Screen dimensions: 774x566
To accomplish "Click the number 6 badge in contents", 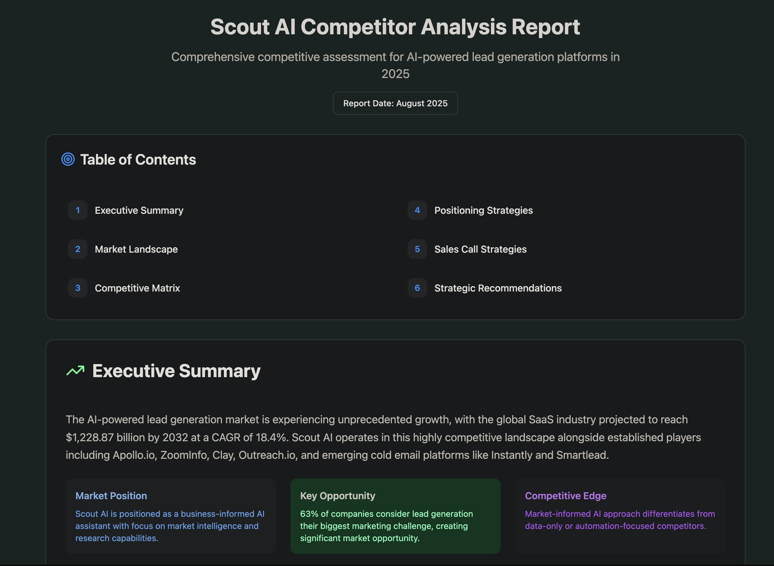I will tap(417, 288).
